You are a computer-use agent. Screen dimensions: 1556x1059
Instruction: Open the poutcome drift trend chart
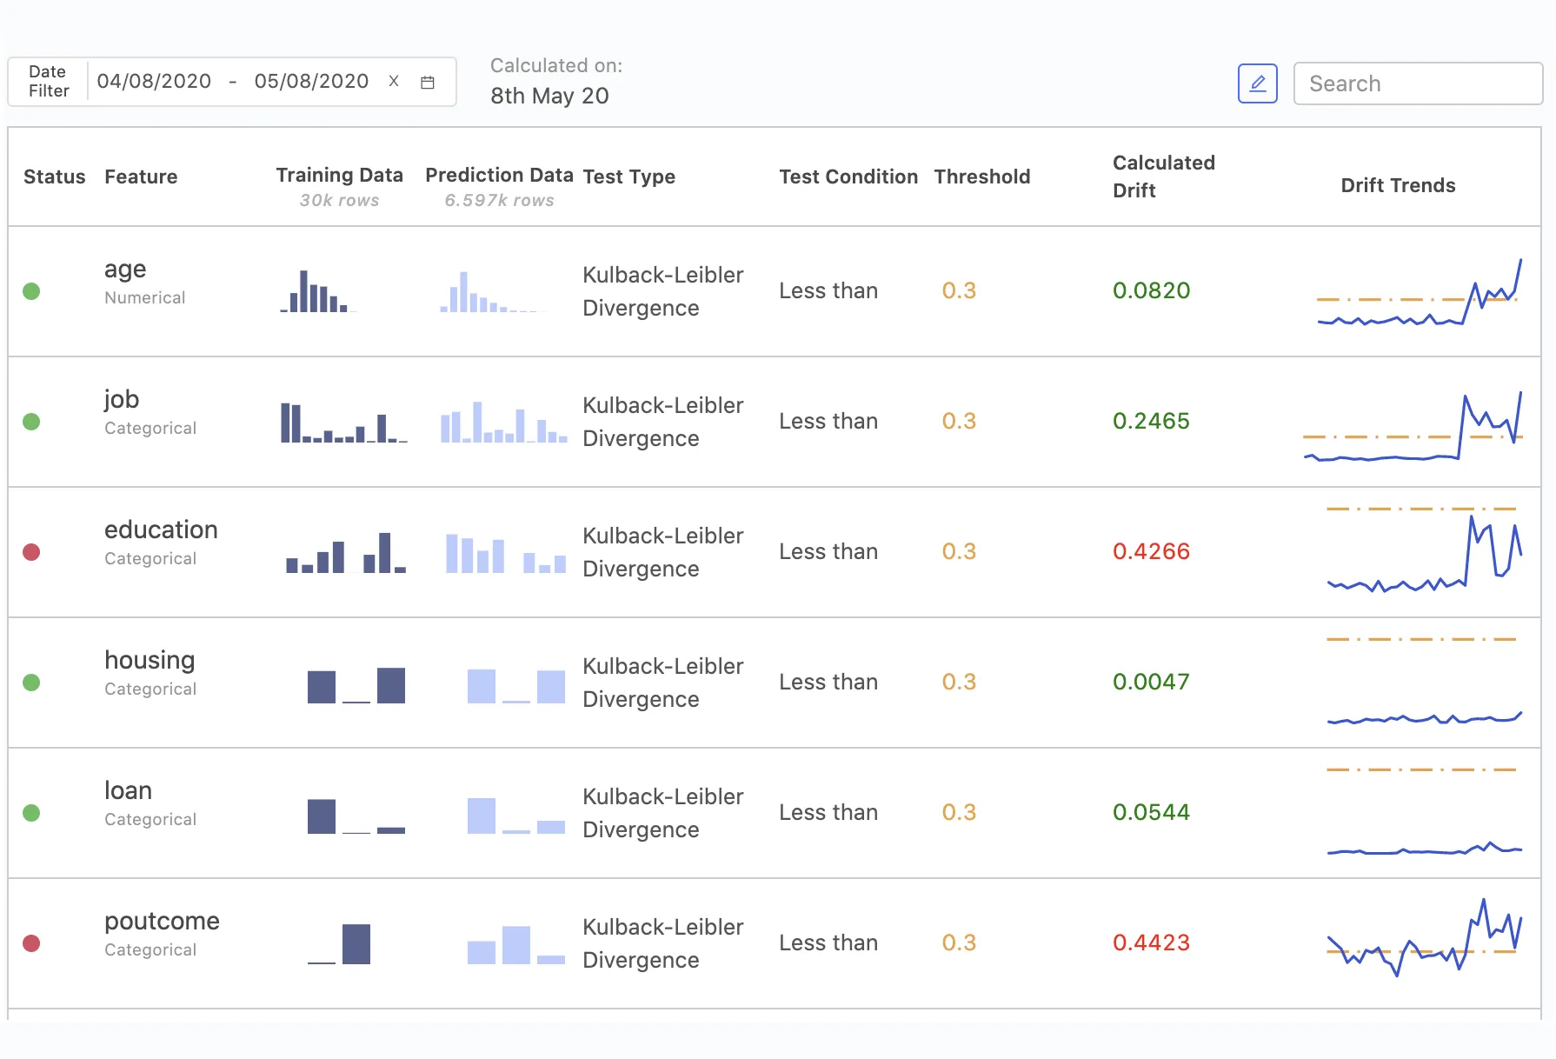[1424, 939]
